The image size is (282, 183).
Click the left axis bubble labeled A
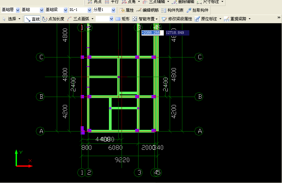(41, 131)
